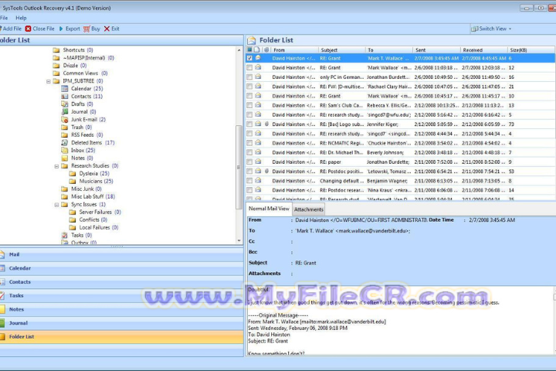Screen dimensions: 556x371
Task: Select the Junk E-mail folder icon
Action: click(65, 119)
